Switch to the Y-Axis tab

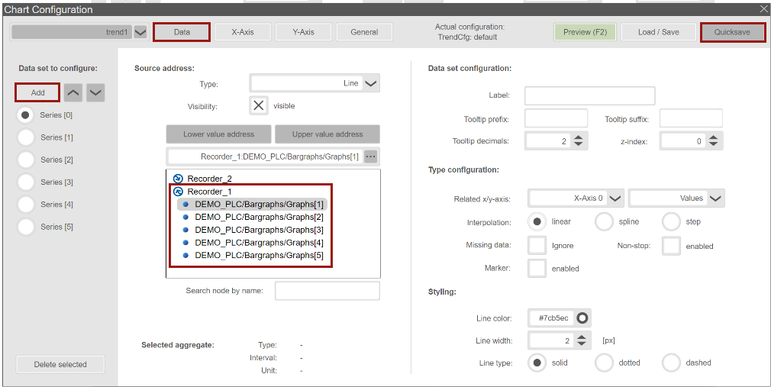coord(303,32)
